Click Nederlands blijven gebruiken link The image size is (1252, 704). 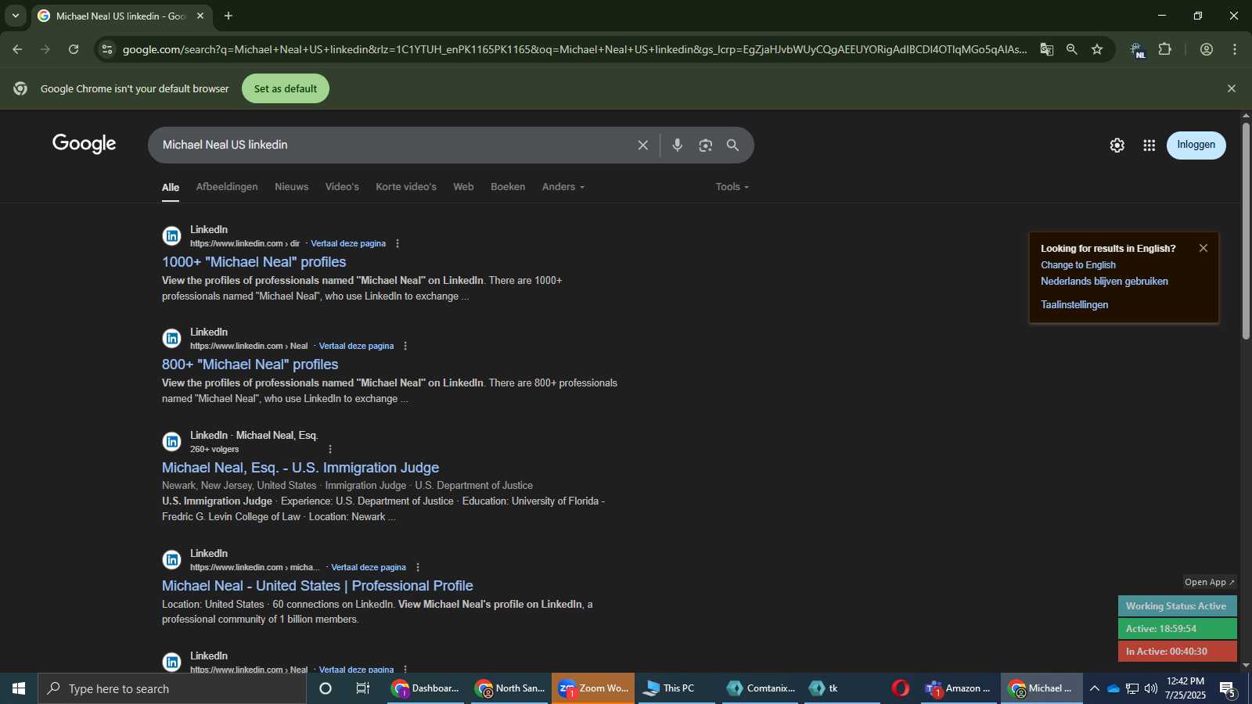point(1104,282)
